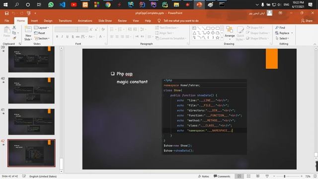
Task: Open the Layout dropdown
Action: [42, 28]
